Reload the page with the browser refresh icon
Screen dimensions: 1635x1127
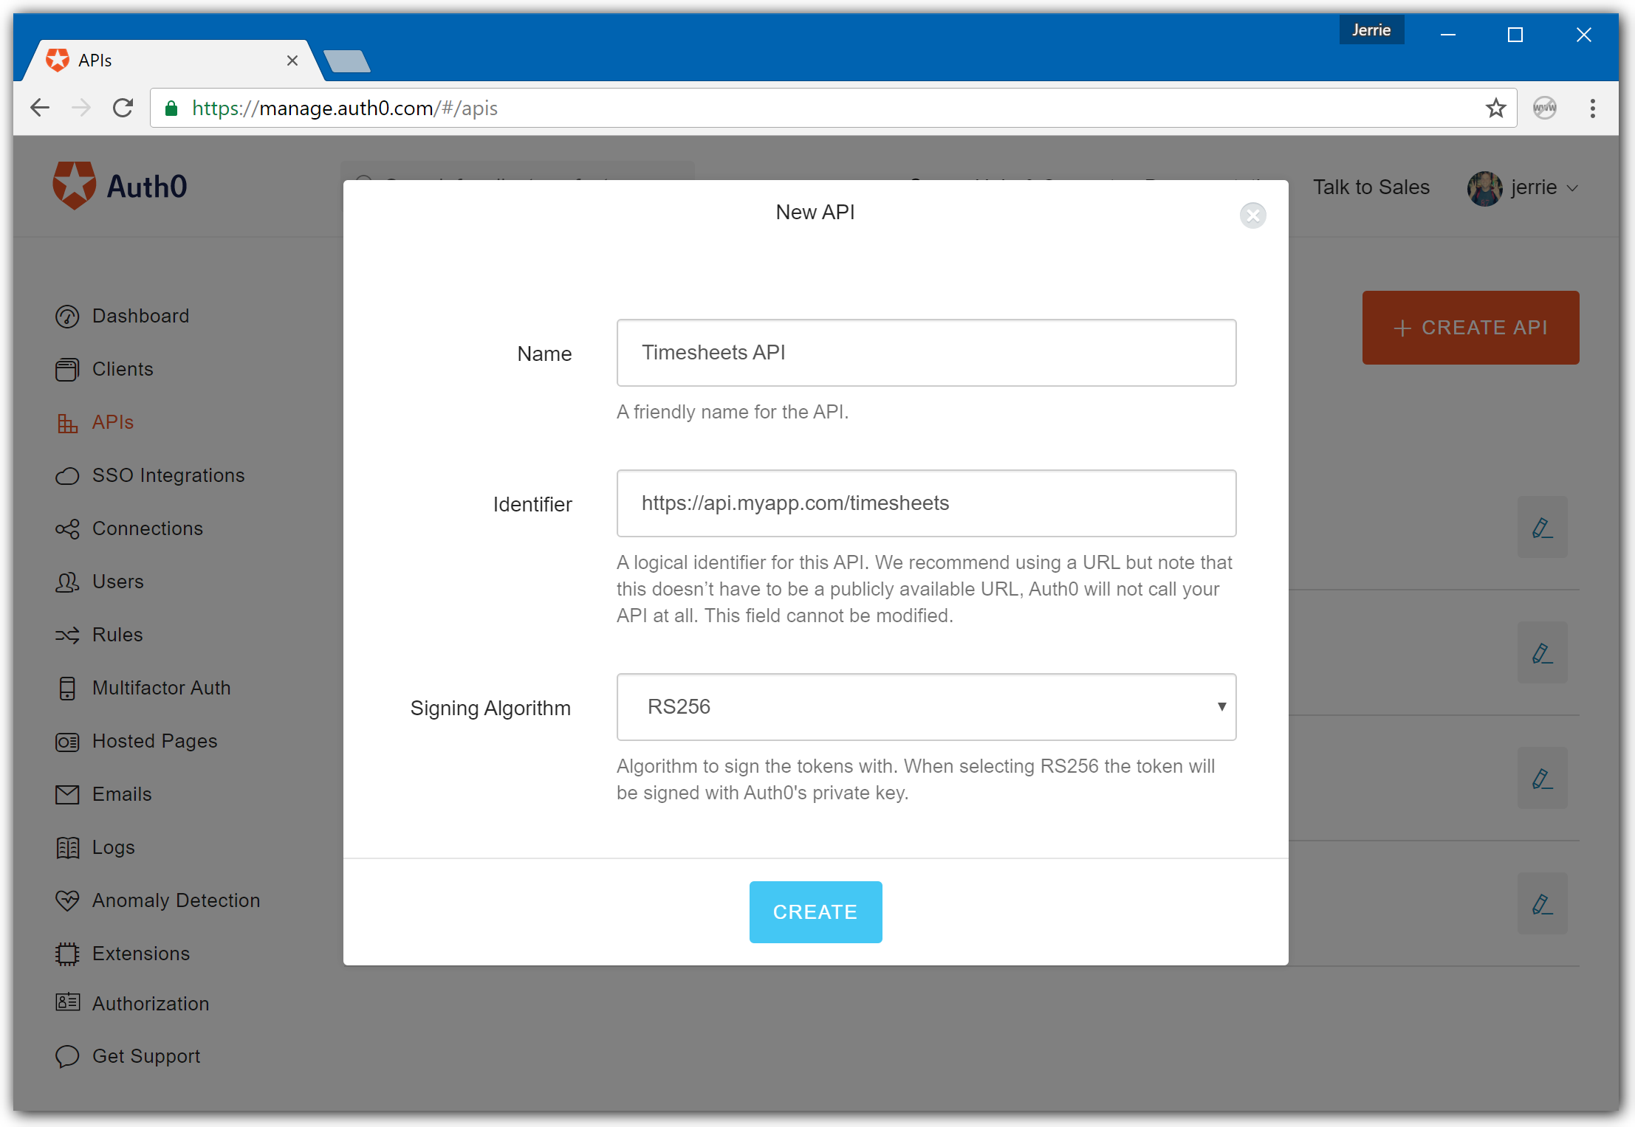point(123,108)
